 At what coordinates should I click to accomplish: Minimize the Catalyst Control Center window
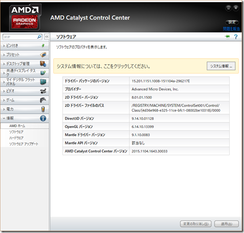pyautogui.click(x=228, y=8)
